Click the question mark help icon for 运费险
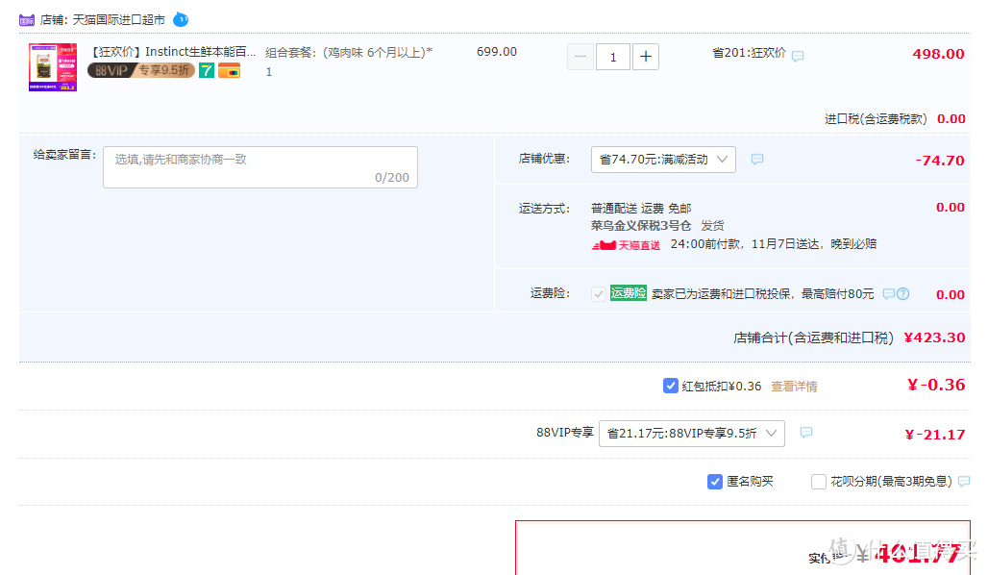 [x=902, y=294]
